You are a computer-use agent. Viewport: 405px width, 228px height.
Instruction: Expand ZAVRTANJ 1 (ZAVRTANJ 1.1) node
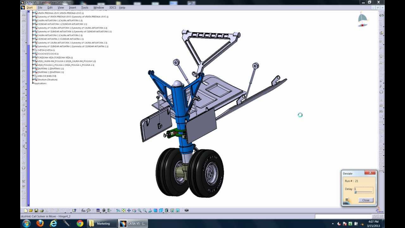pos(33,69)
